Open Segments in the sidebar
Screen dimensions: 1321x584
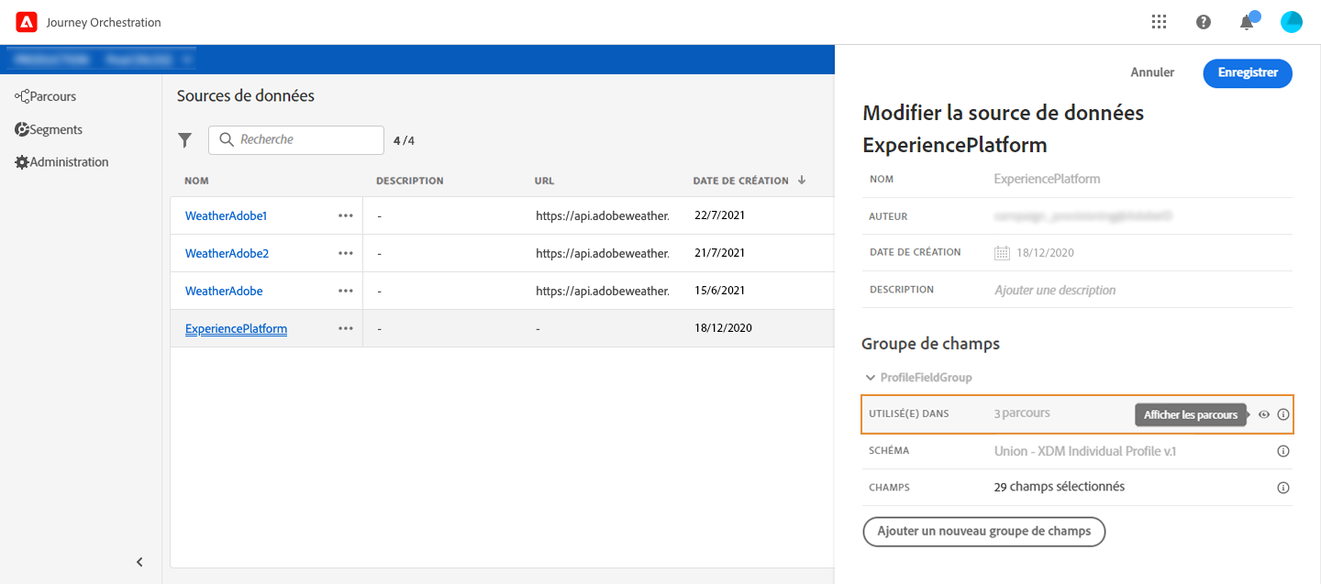49,130
